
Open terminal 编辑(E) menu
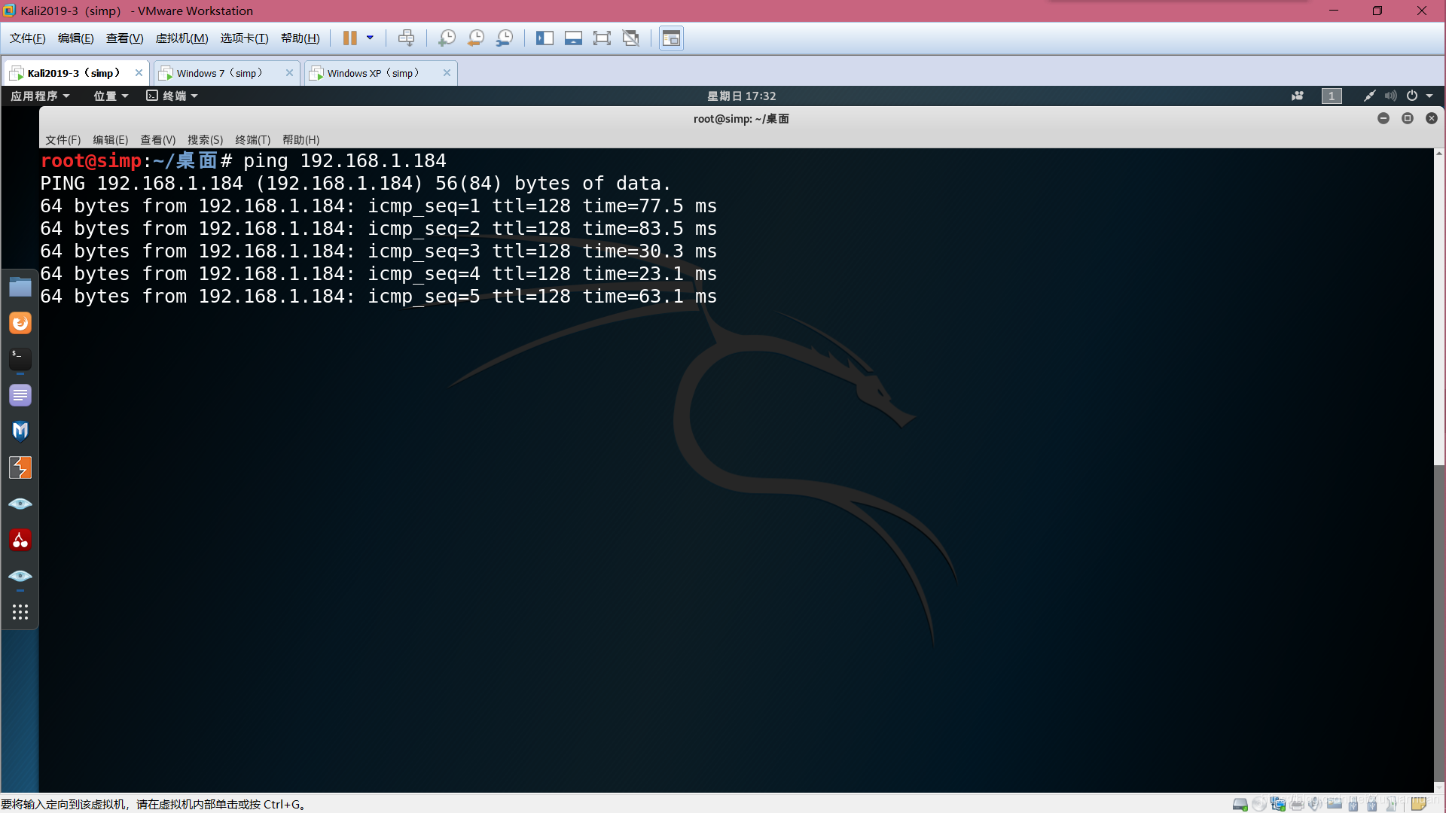110,140
